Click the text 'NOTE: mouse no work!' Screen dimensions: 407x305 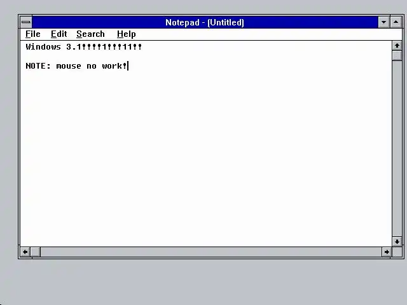pyautogui.click(x=76, y=66)
